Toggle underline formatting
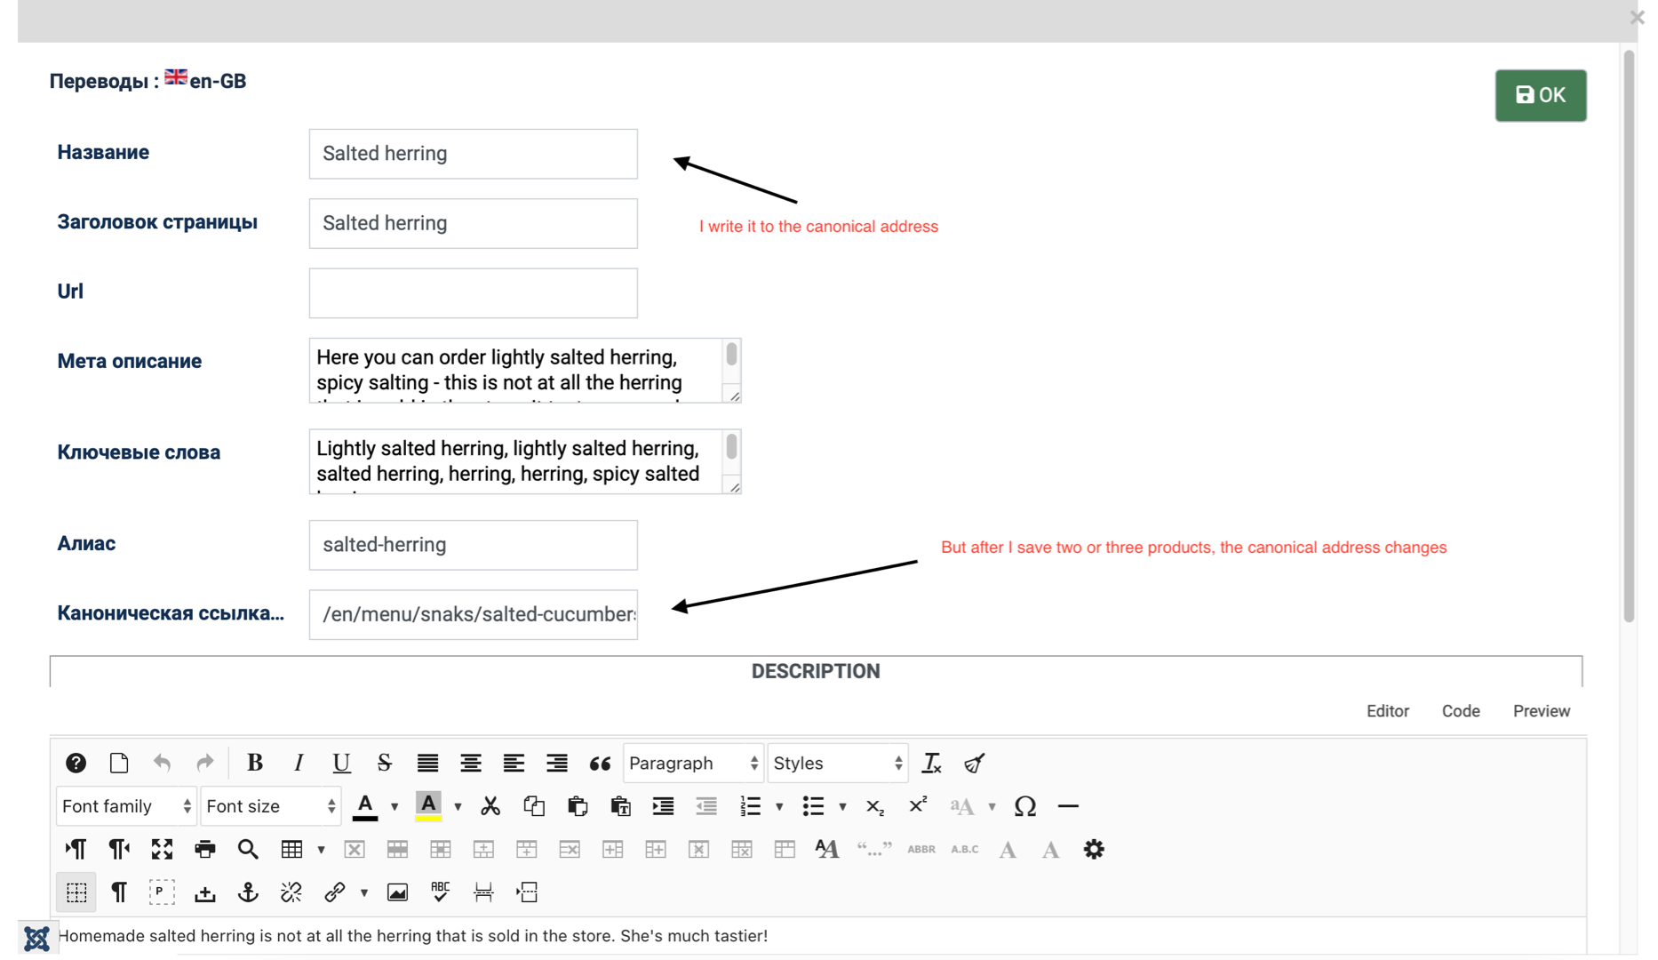Viewport: 1658px width, 960px height. (341, 763)
